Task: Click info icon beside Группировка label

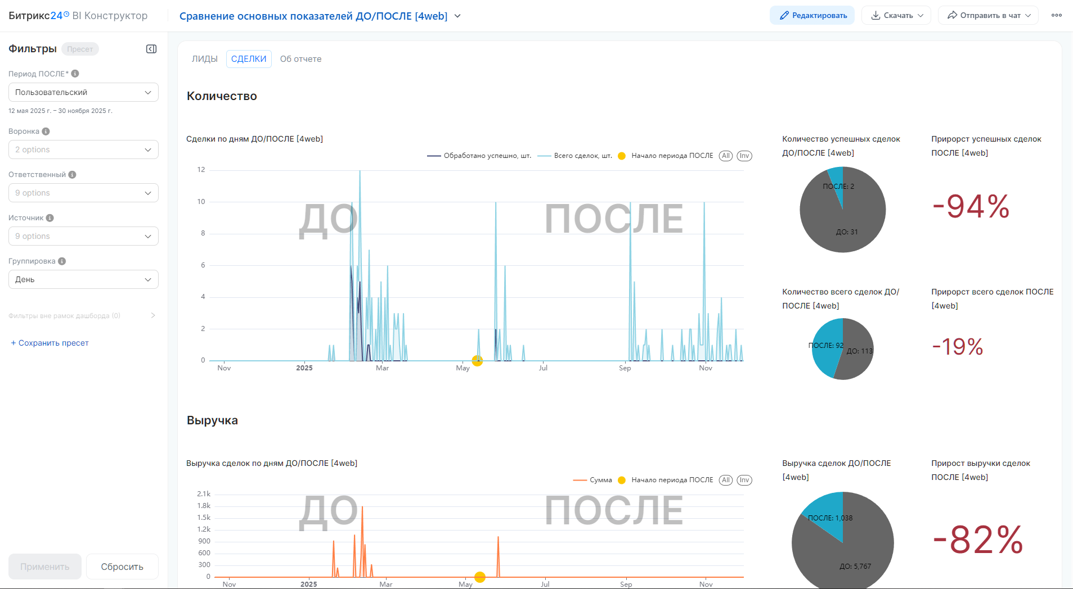Action: click(x=62, y=261)
